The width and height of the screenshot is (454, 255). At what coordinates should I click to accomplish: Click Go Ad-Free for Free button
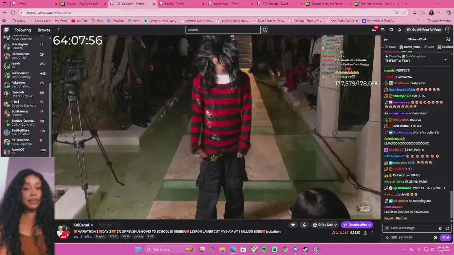(423, 30)
